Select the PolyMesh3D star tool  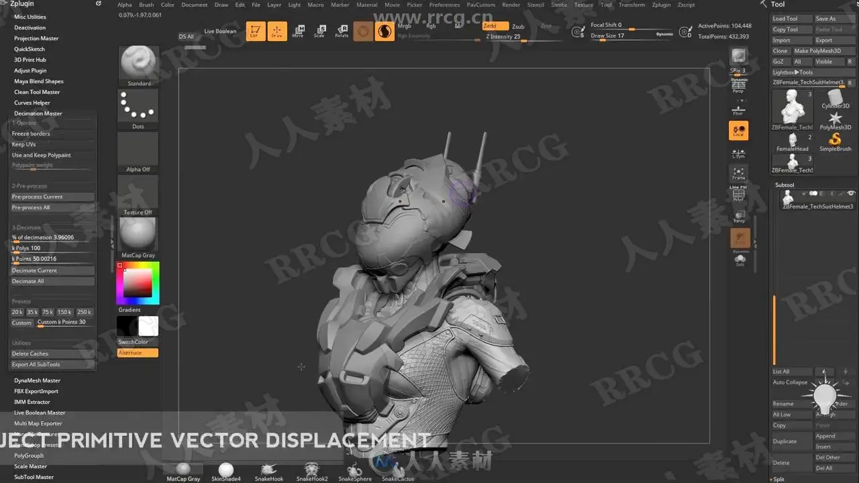[x=836, y=120]
